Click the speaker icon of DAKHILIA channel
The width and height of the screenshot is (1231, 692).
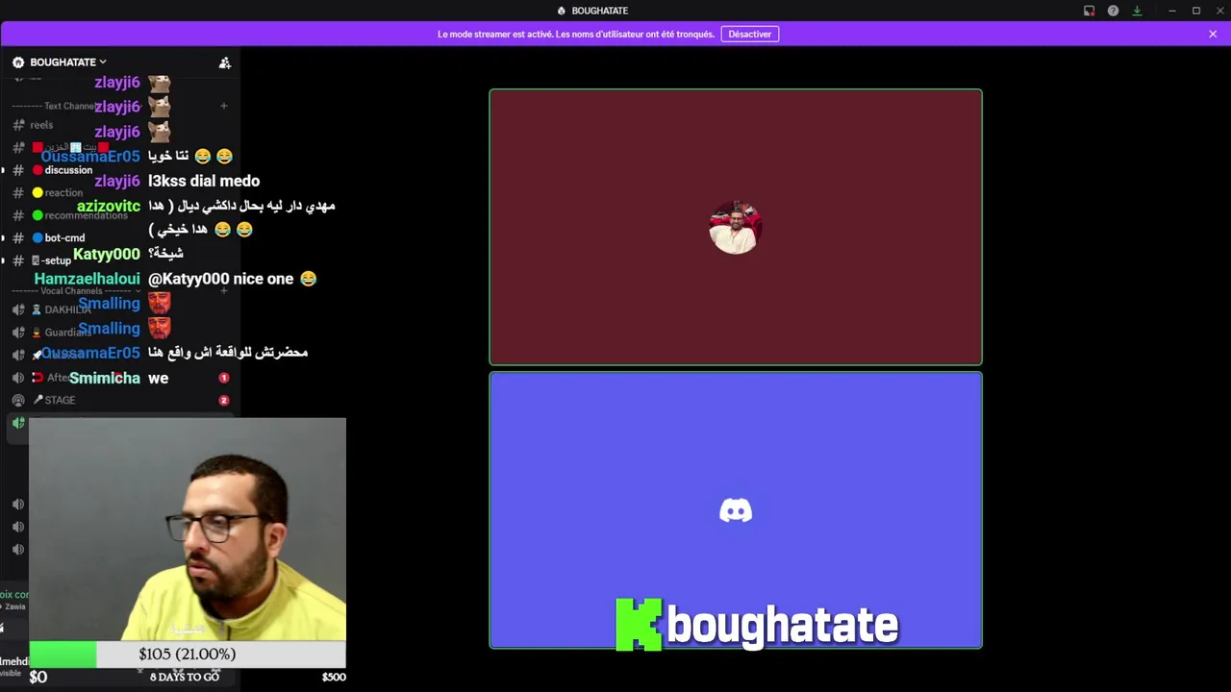click(18, 309)
